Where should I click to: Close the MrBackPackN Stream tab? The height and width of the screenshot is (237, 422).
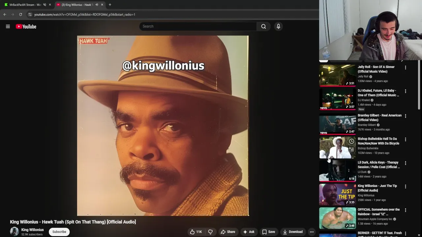(50, 5)
